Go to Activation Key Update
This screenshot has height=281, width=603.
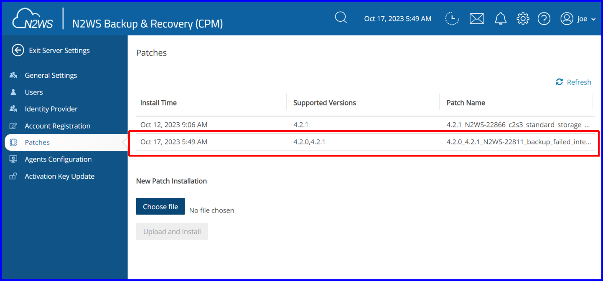point(60,176)
